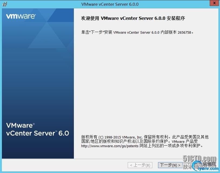Click the VMware vCenter Server 6.0 product name
The width and height of the screenshot is (220, 173).
pos(37,129)
